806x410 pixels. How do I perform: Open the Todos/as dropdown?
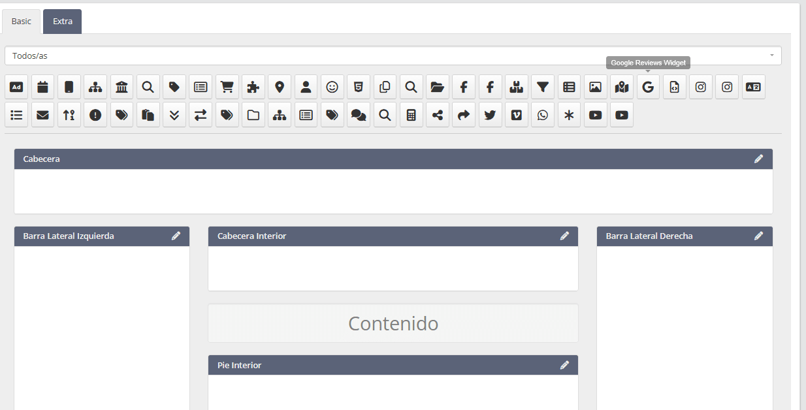(x=392, y=55)
